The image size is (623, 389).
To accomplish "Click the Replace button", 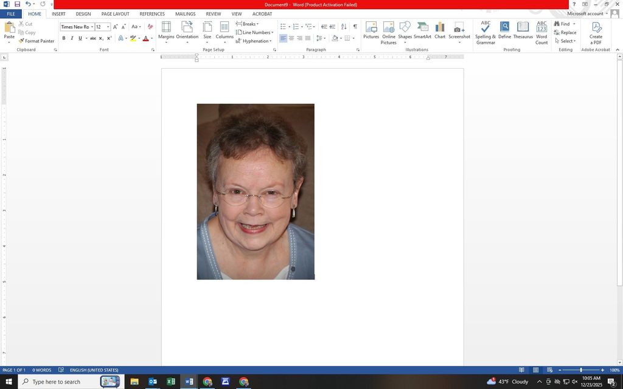I will coord(565,32).
